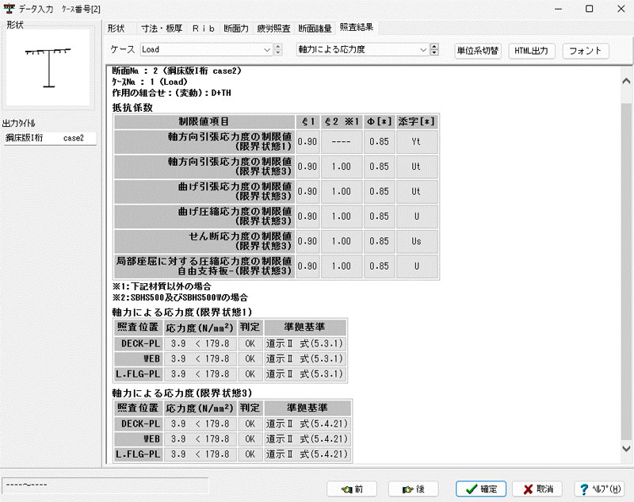Click the 作用の組合せ:(変動):D+TH line
The width and height of the screenshot is (634, 502).
(171, 93)
